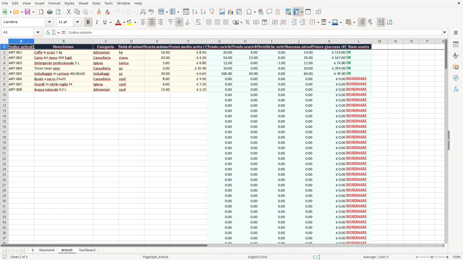Sort ascending A to Z
This screenshot has height=260, width=463.
(195, 12)
